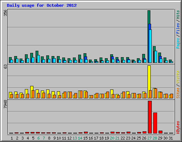Screen dimensions: 182x142
Task: Click the tallest green Hits bar on day 27
Action: coord(149,17)
